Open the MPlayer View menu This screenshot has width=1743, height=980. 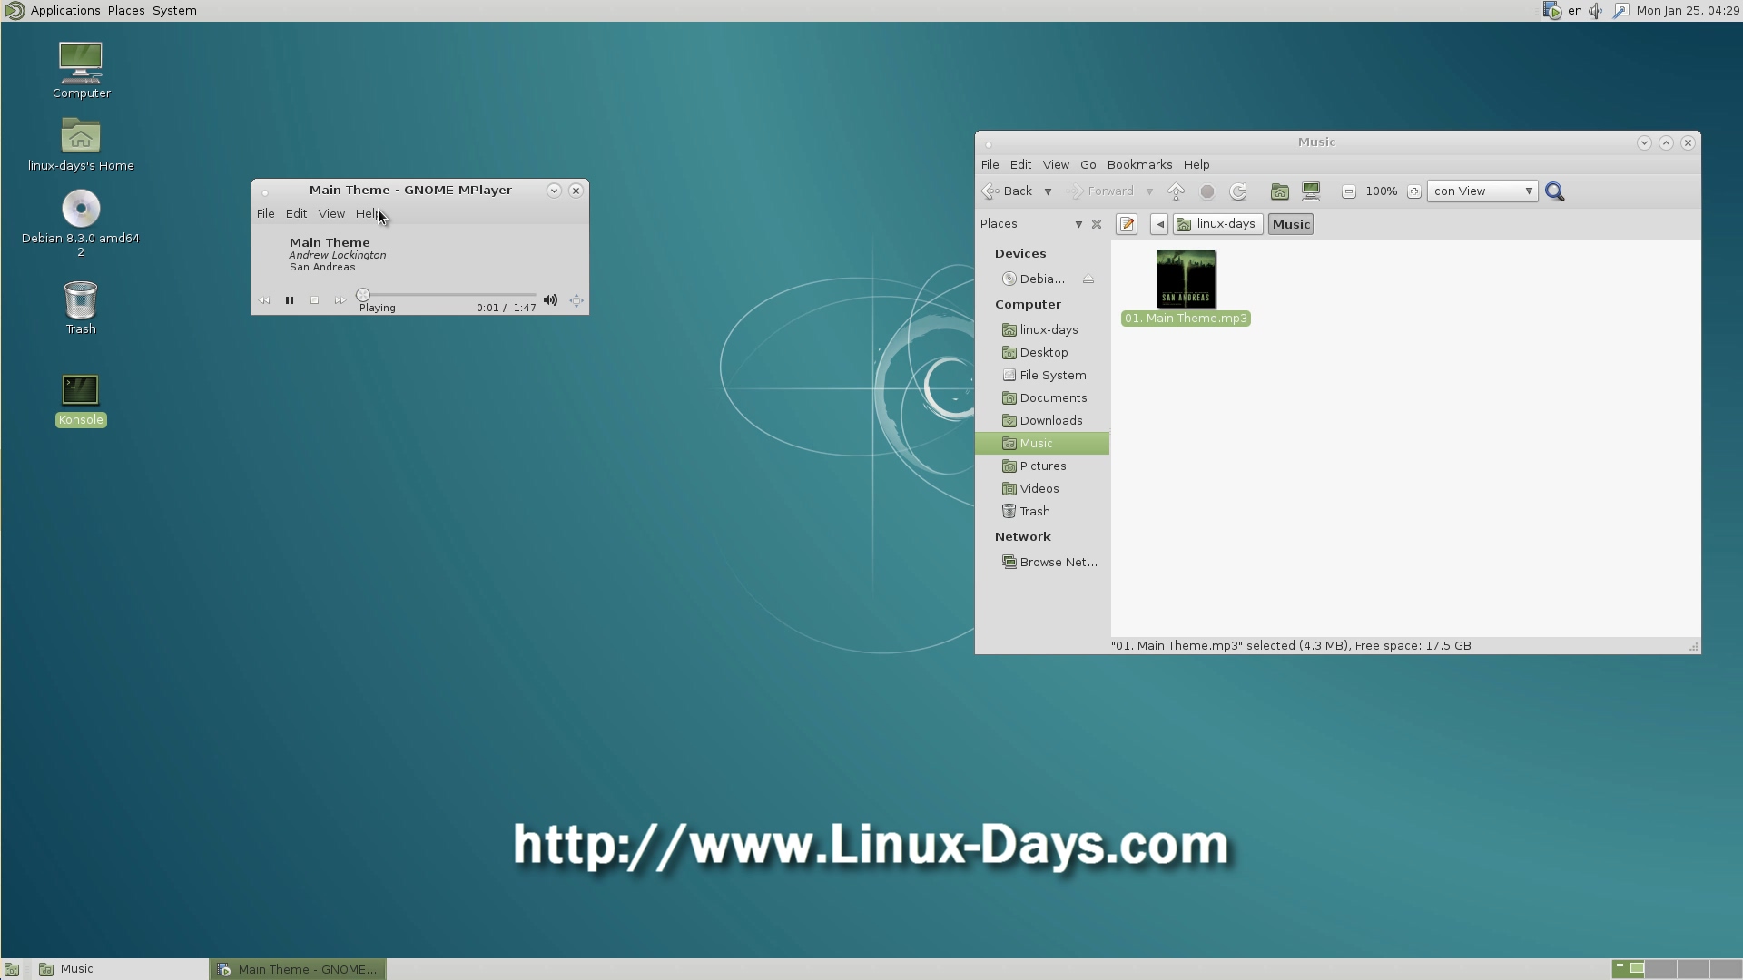point(331,214)
